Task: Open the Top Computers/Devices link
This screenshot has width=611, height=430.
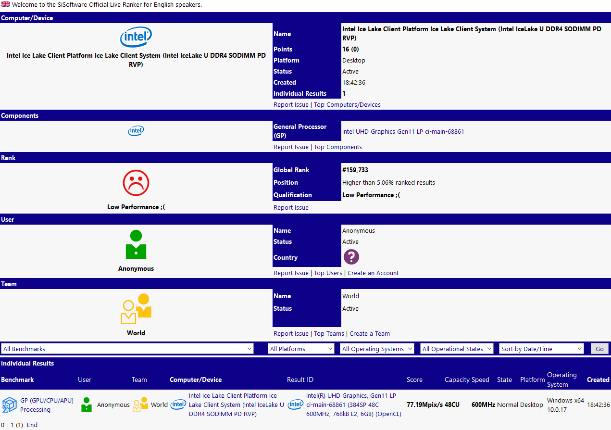Action: 347,105
